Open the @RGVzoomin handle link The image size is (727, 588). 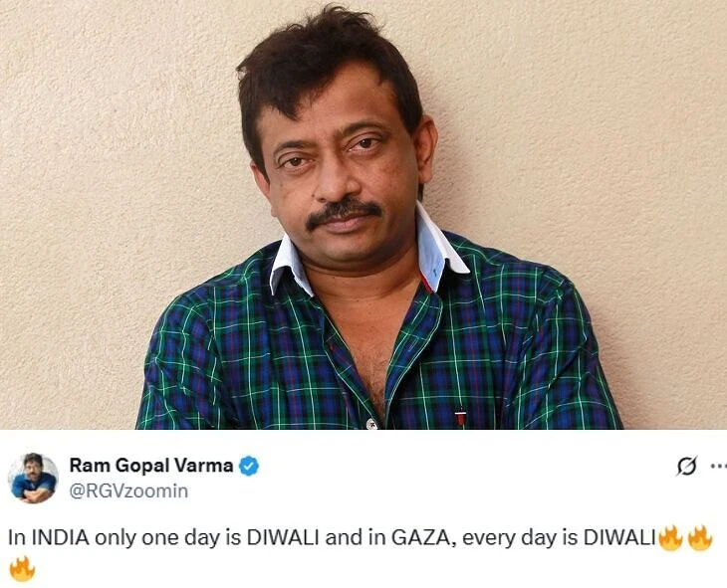coord(128,491)
